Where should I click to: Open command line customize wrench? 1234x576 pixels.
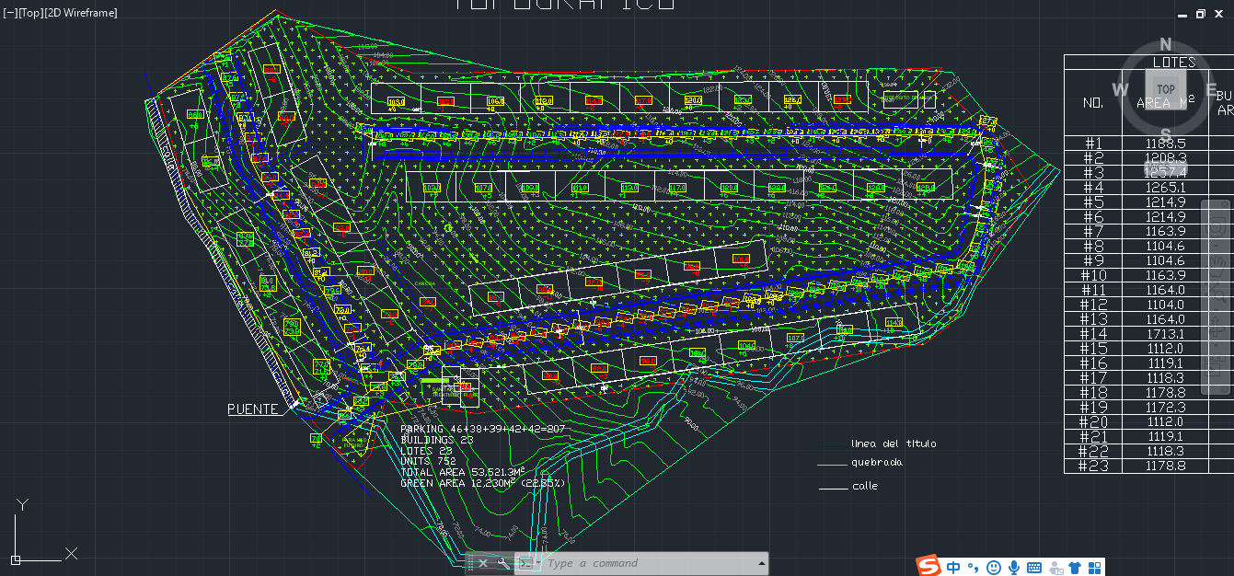pyautogui.click(x=502, y=563)
